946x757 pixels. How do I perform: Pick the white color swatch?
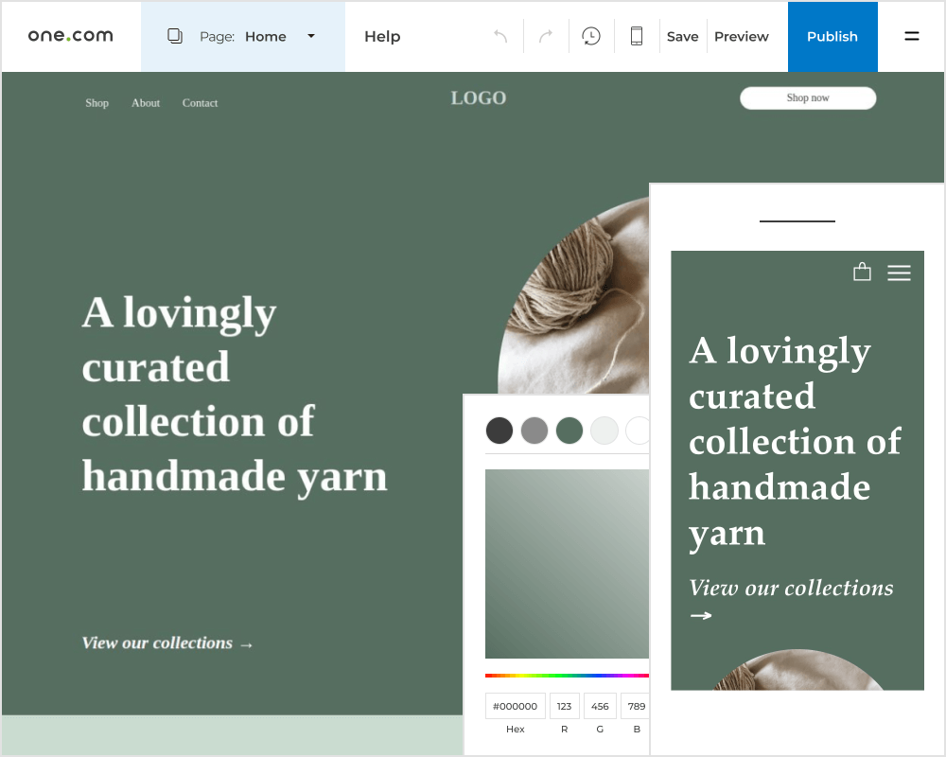click(638, 431)
